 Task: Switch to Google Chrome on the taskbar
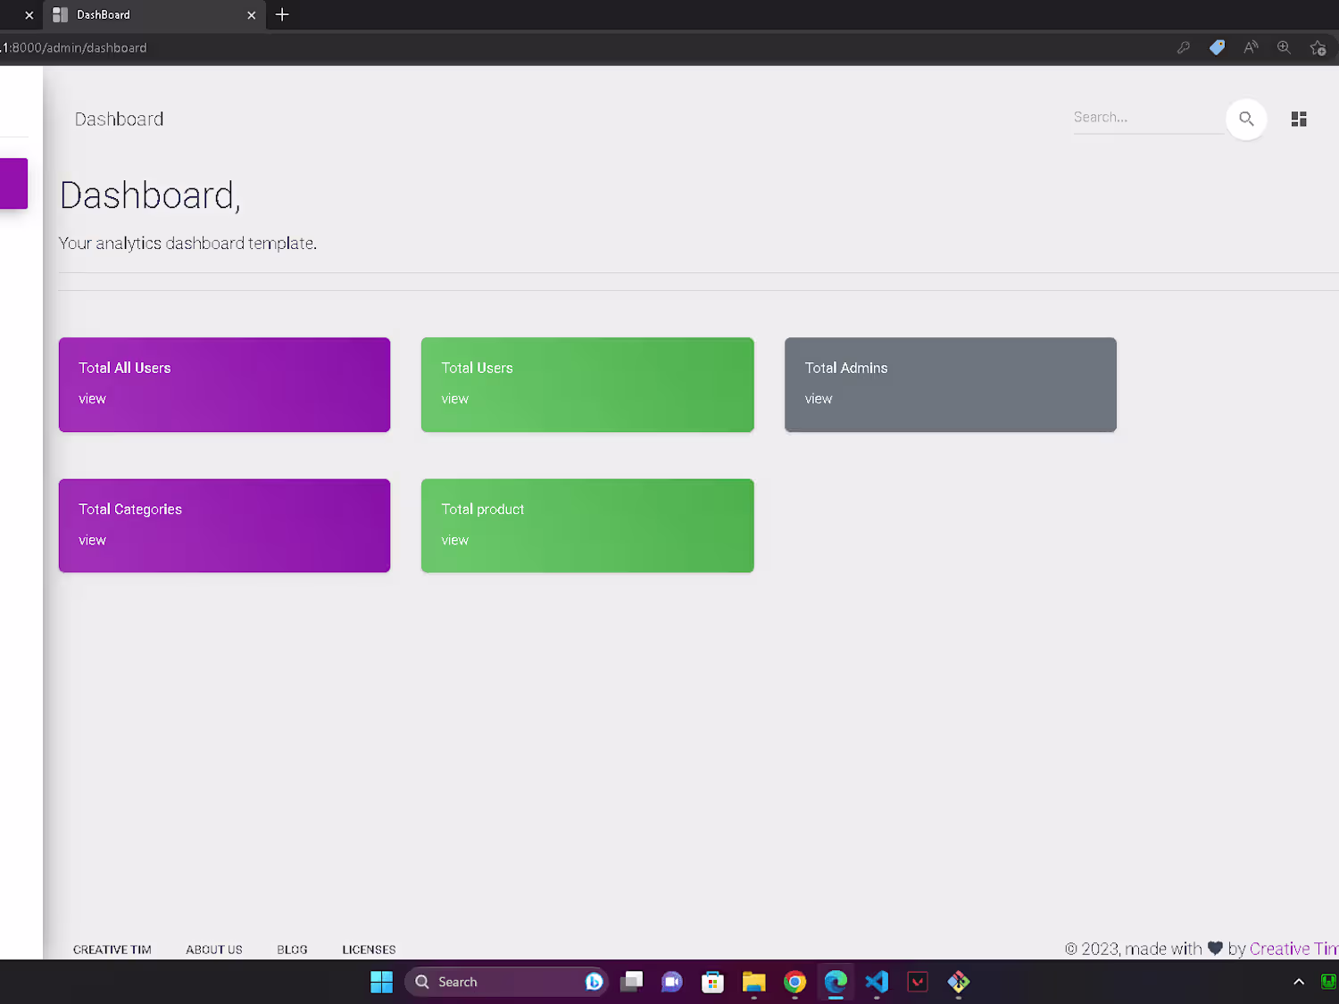794,982
